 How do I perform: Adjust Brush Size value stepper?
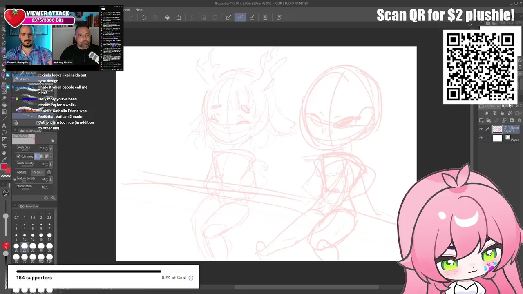(47, 148)
